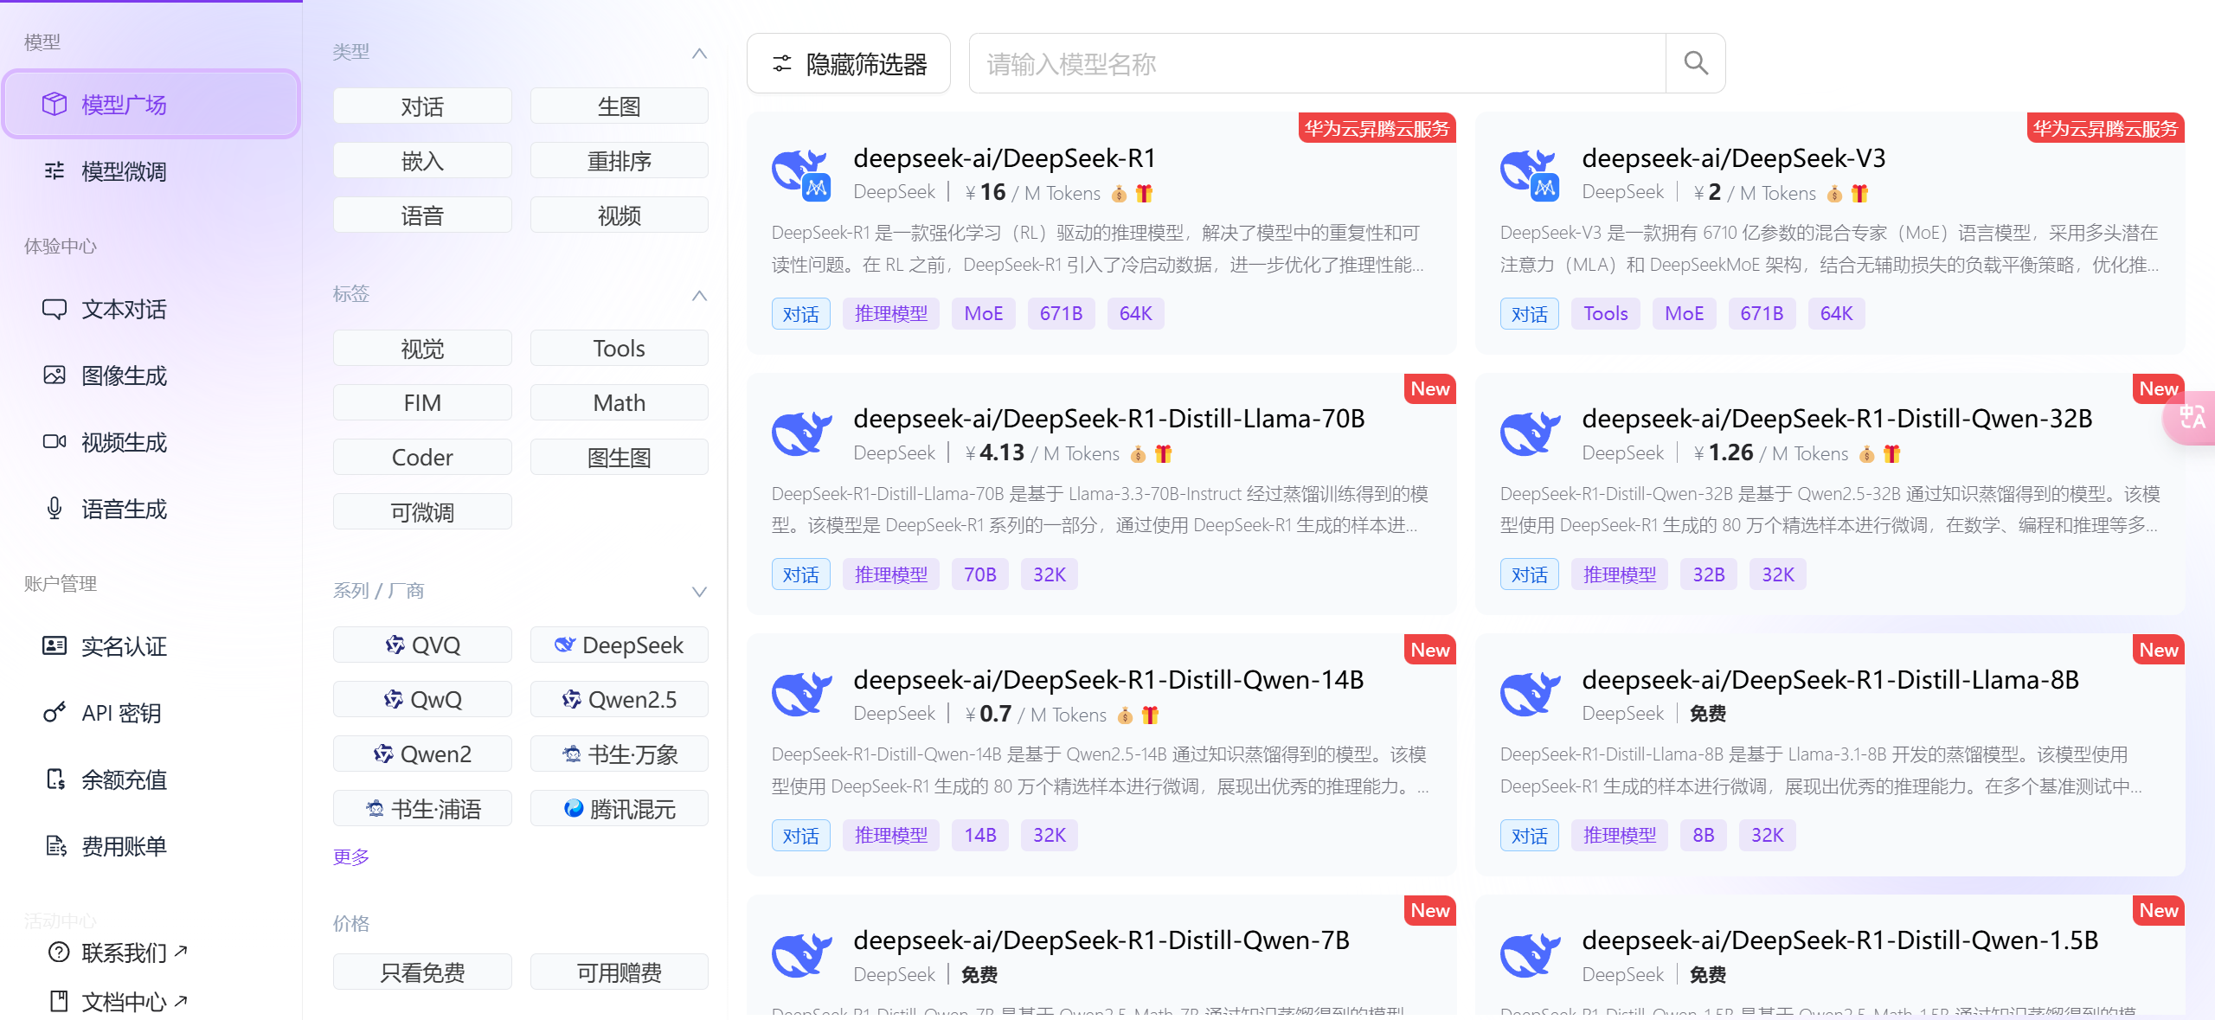Enable the 只看免费 price filter
The image size is (2215, 1020).
[422, 972]
